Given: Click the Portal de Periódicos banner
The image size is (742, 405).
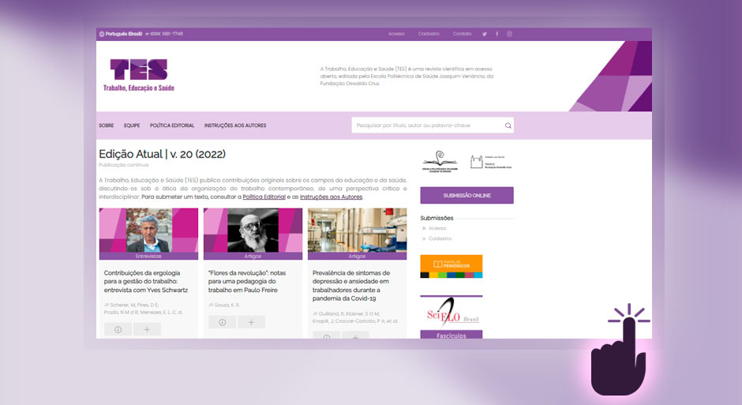Looking at the screenshot, I should [452, 266].
